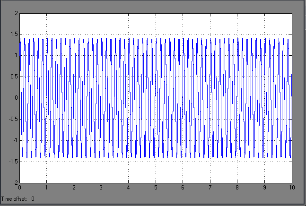Image resolution: width=306 pixels, height=206 pixels.
Task: Click the x-axis tick label 8
Action: [x=237, y=188]
